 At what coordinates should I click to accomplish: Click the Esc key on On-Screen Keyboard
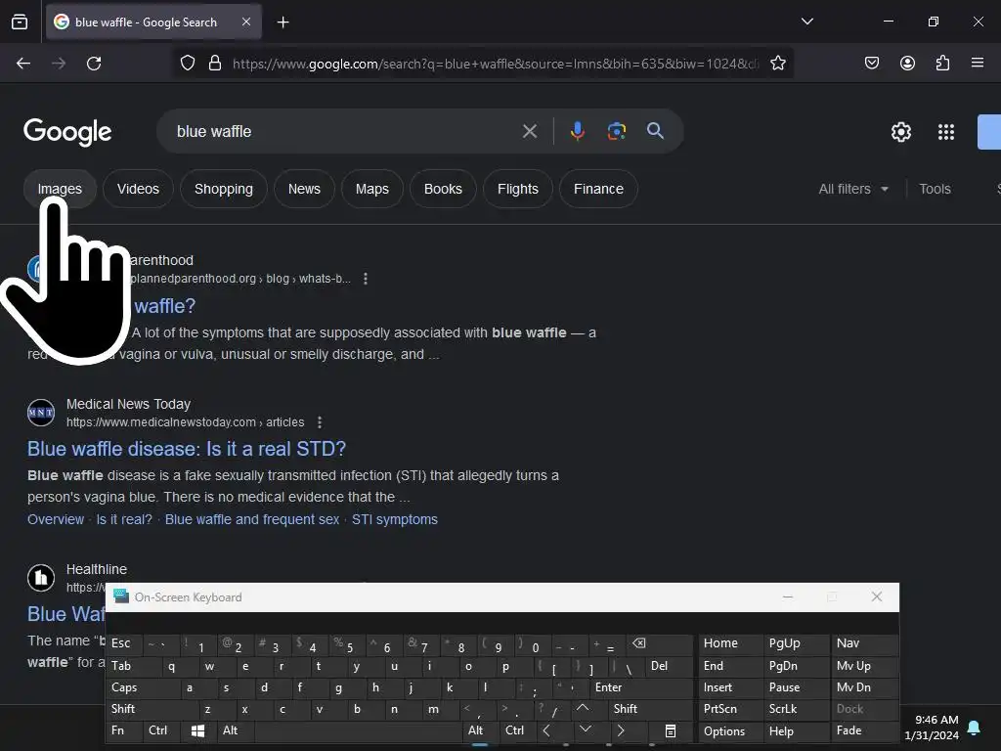(x=124, y=643)
